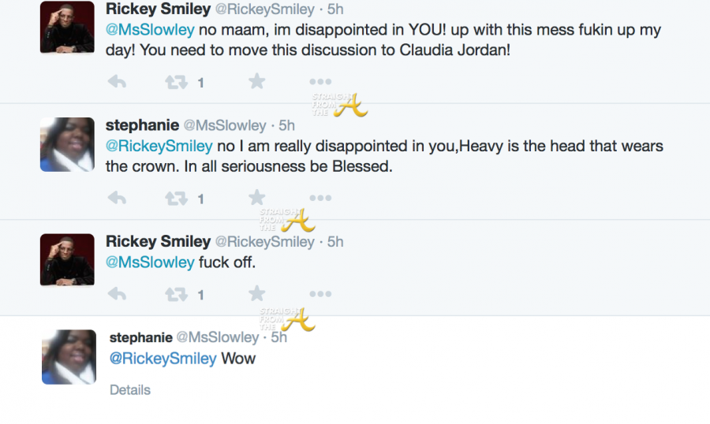Expand Details under the 'Wow' tweet
The image size is (710, 424).
pos(129,389)
